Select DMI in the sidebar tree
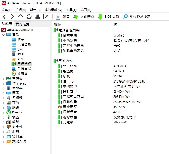The image size is (169, 154). point(17,49)
